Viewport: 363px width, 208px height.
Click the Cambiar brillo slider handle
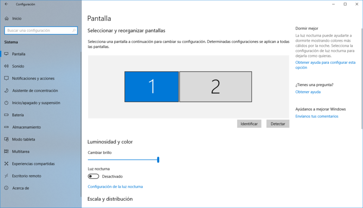click(158, 160)
